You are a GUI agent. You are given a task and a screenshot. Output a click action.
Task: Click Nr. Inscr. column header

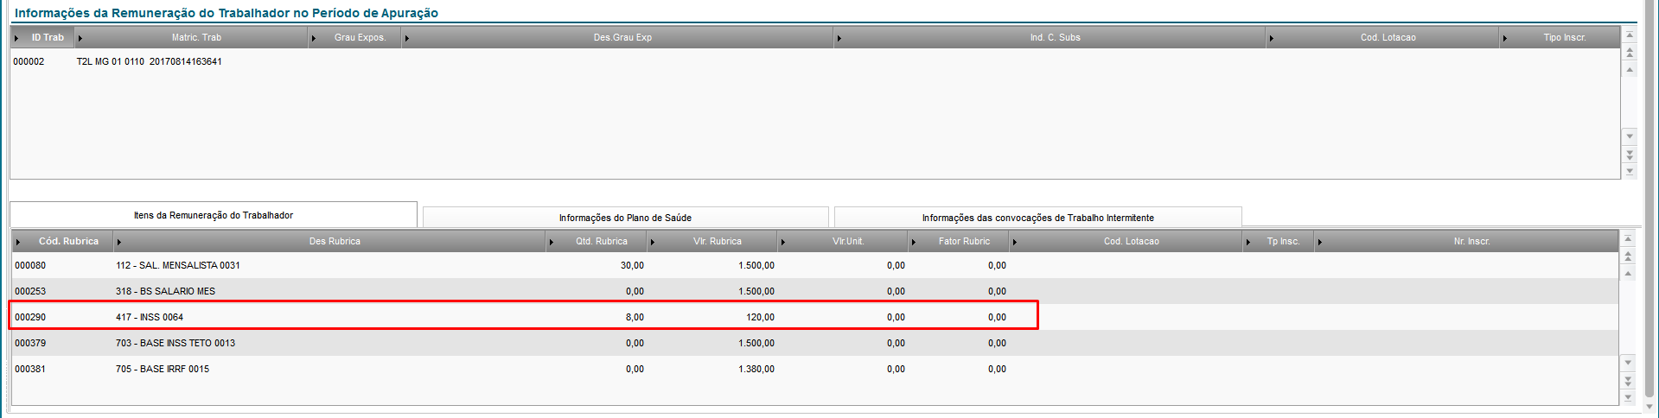[1467, 241]
